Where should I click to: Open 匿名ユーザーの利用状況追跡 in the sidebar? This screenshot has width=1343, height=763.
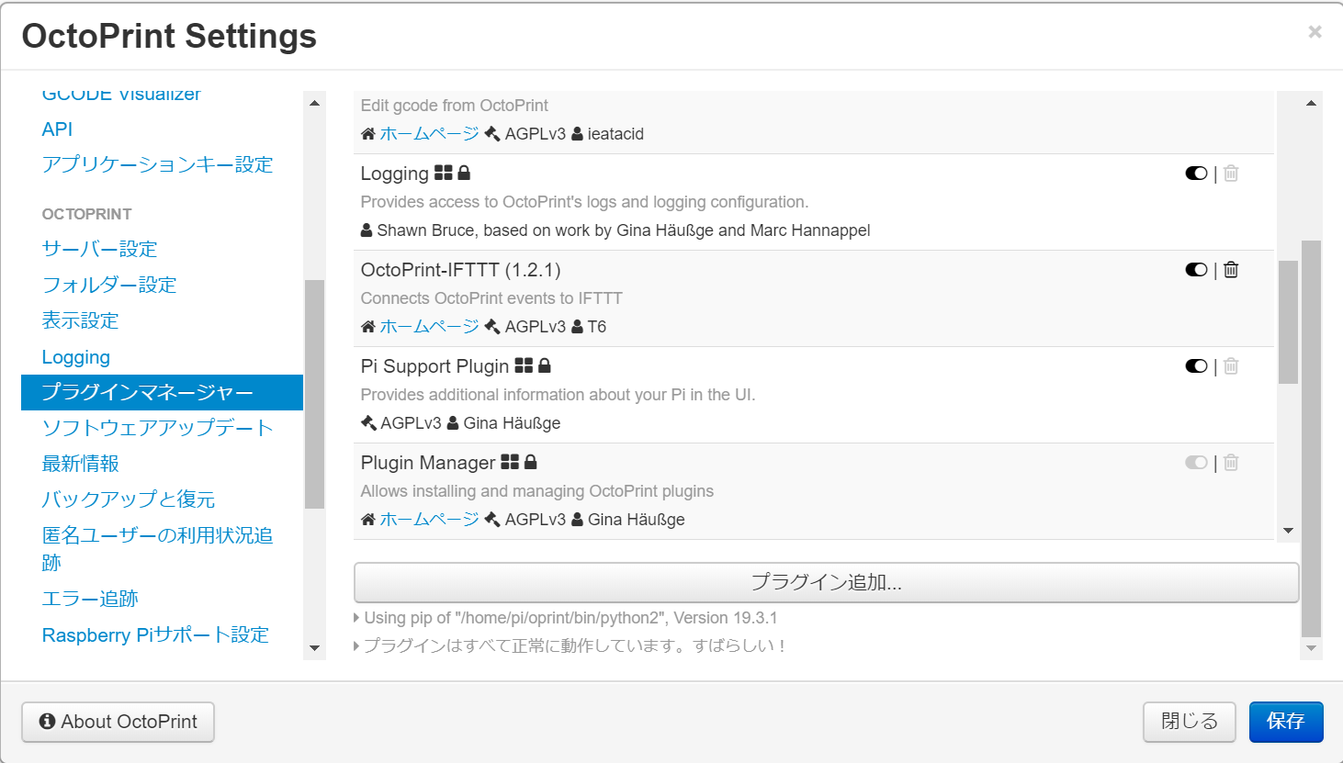click(157, 548)
